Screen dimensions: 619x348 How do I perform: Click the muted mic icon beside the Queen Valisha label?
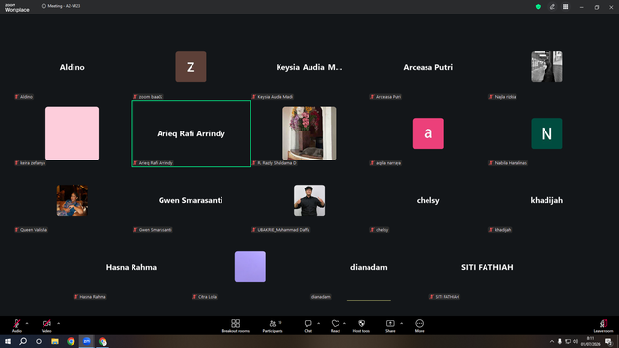tap(17, 230)
